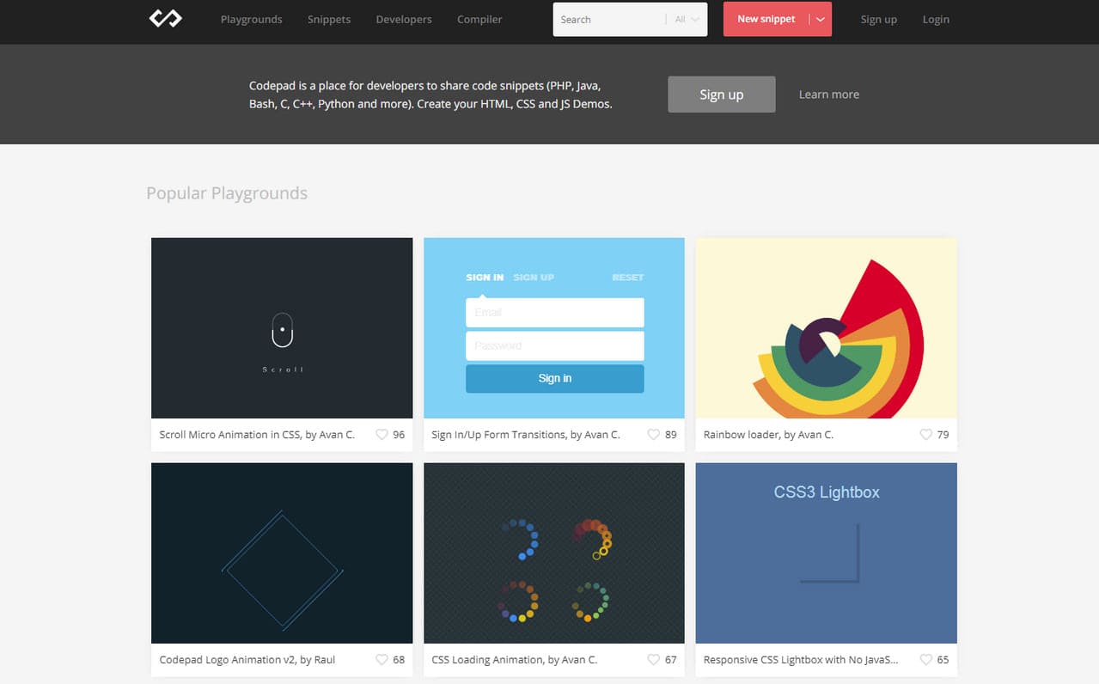Open the New snippet dropdown arrow
This screenshot has width=1099, height=684.
point(821,19)
